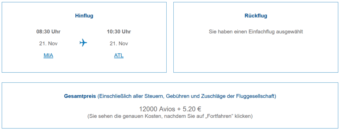Click empty space in the Rückflug panel
This screenshot has height=130, width=340.
(x=256, y=56)
